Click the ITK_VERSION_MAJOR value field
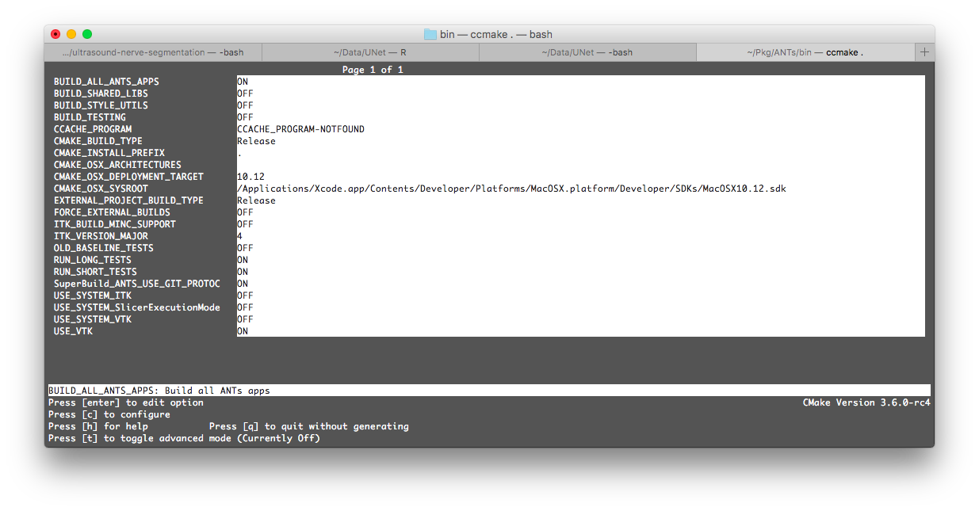979x511 pixels. [239, 235]
